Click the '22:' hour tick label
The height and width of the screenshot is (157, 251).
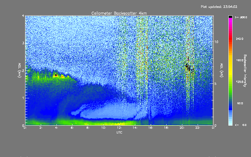click(198, 128)
